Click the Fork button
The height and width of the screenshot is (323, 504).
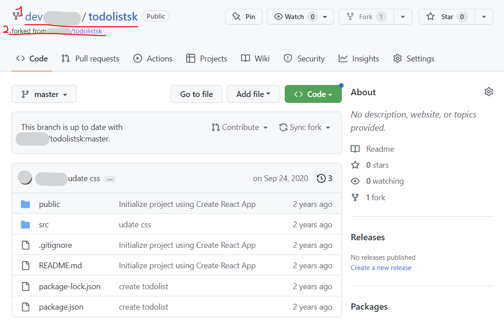coord(366,16)
